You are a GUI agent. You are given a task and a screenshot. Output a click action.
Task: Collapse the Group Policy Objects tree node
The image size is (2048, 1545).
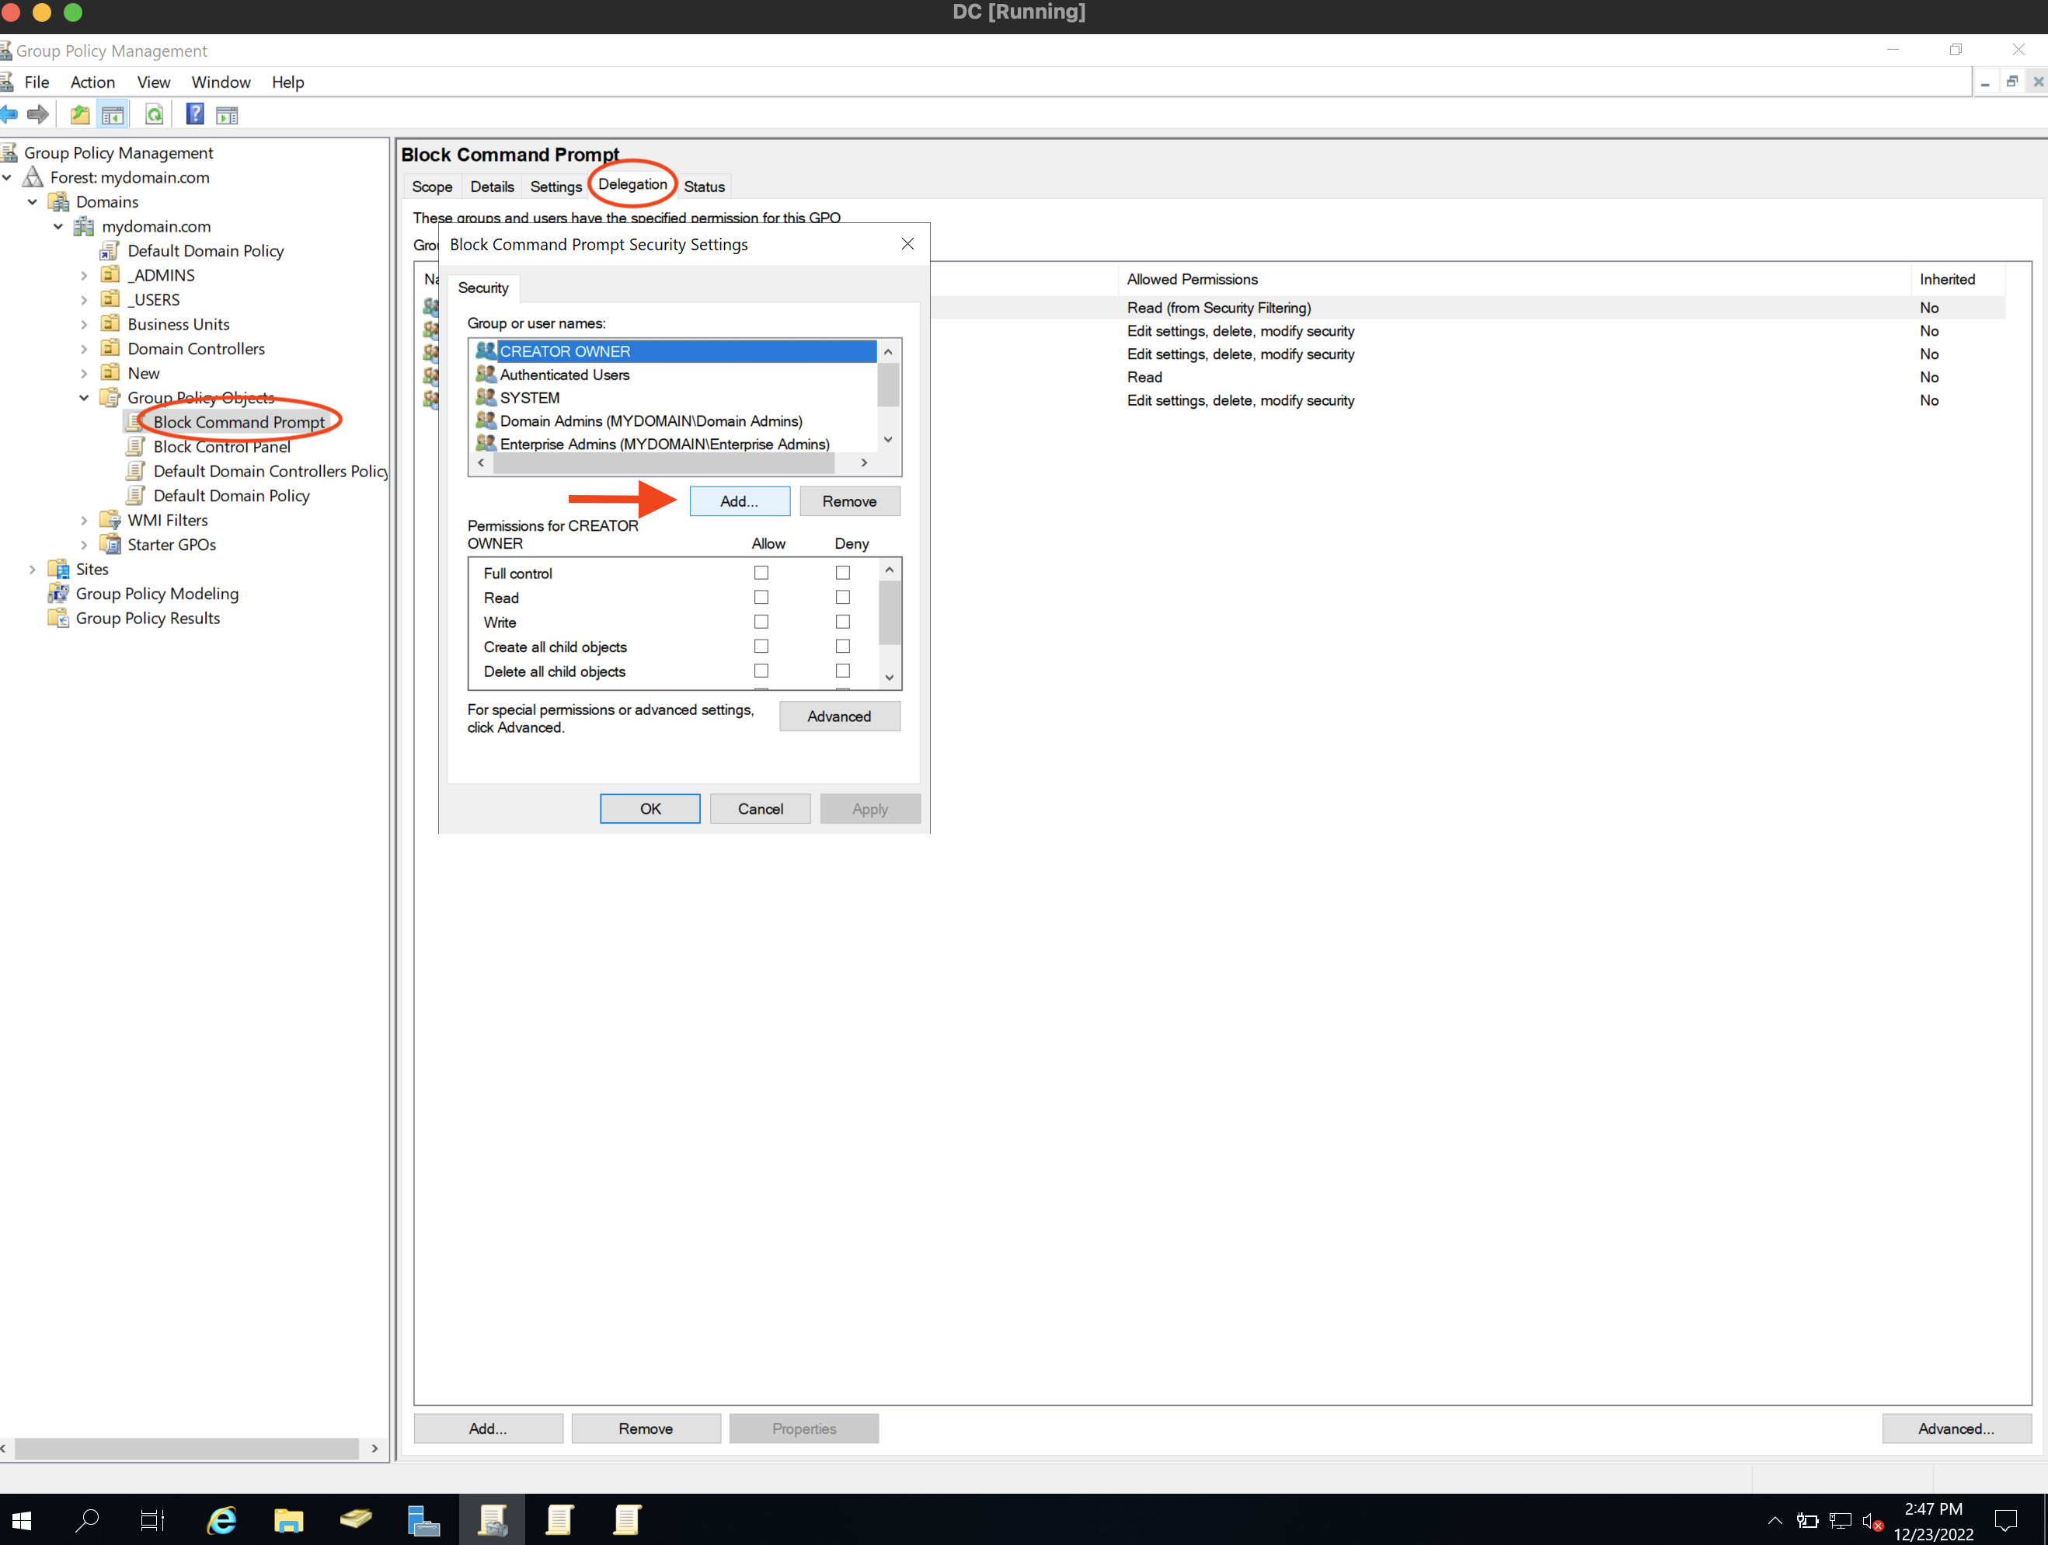[84, 397]
